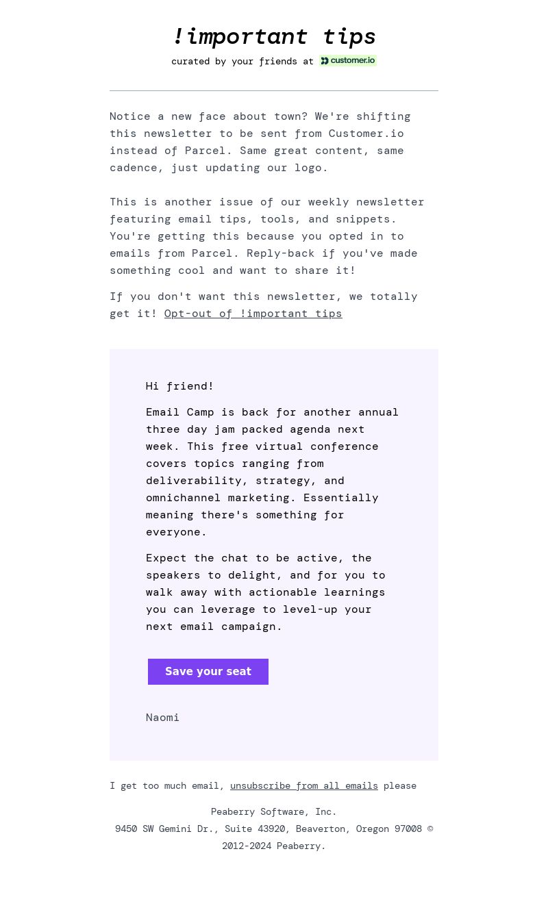Click the "Hi friend!" greeting
The image size is (548, 897).
(x=179, y=386)
